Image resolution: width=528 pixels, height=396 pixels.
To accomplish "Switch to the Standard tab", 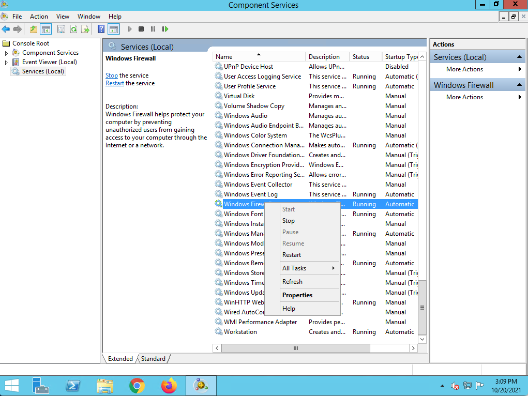I will tap(153, 359).
